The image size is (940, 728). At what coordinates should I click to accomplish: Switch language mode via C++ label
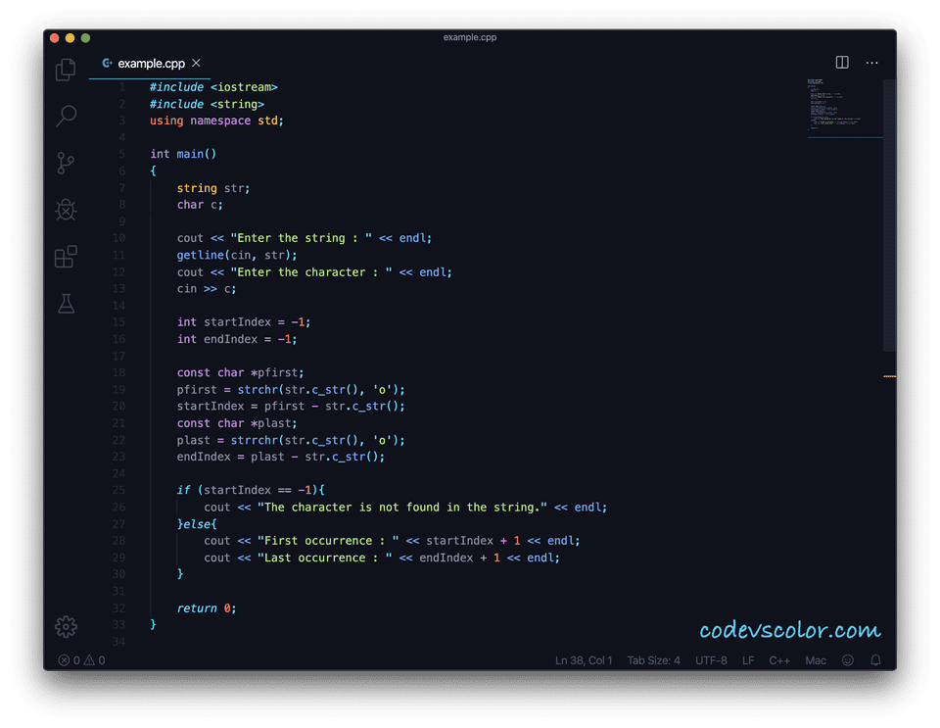779,659
